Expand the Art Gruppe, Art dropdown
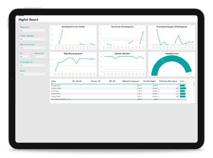Viewport: 213px width, 158px height. pyautogui.click(x=32, y=65)
